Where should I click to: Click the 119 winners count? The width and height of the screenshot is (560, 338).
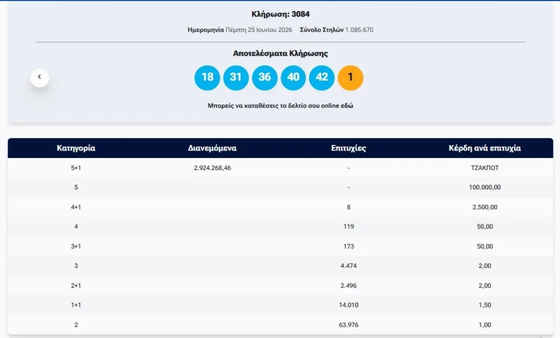click(x=348, y=226)
